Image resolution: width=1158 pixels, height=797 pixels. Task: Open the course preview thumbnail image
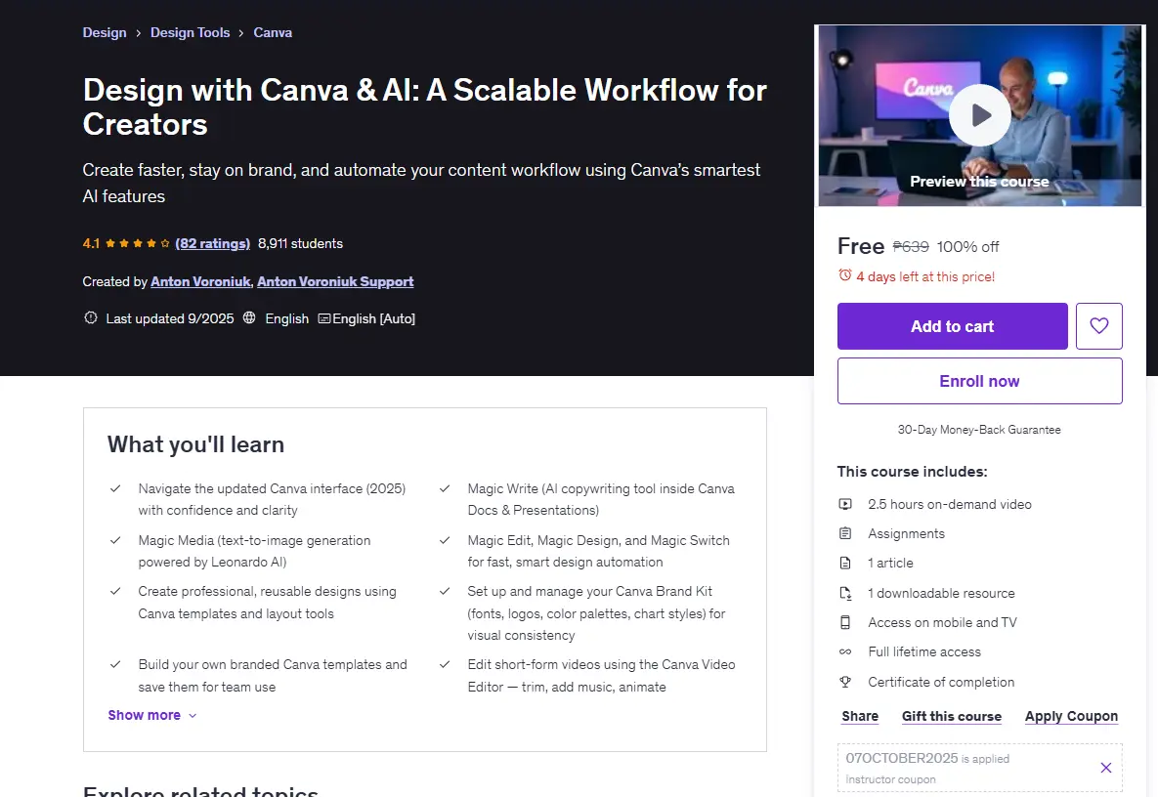tap(979, 116)
